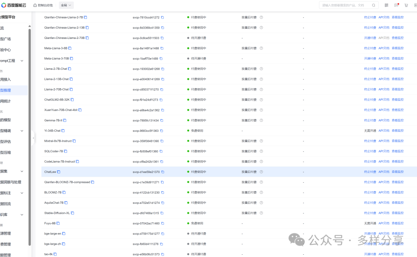Viewport: 417px width, 257px height.
Task: Click 开通付费 for Meta-Llama-3-70B
Action: click(370, 59)
